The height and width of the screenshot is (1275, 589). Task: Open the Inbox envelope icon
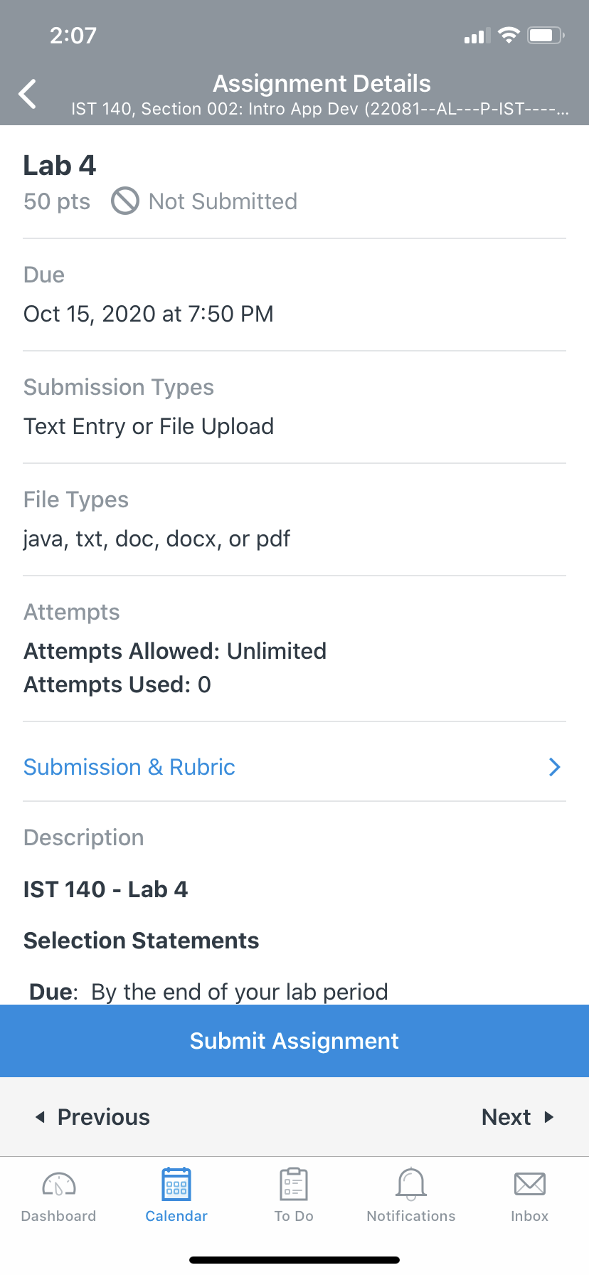tap(529, 1185)
